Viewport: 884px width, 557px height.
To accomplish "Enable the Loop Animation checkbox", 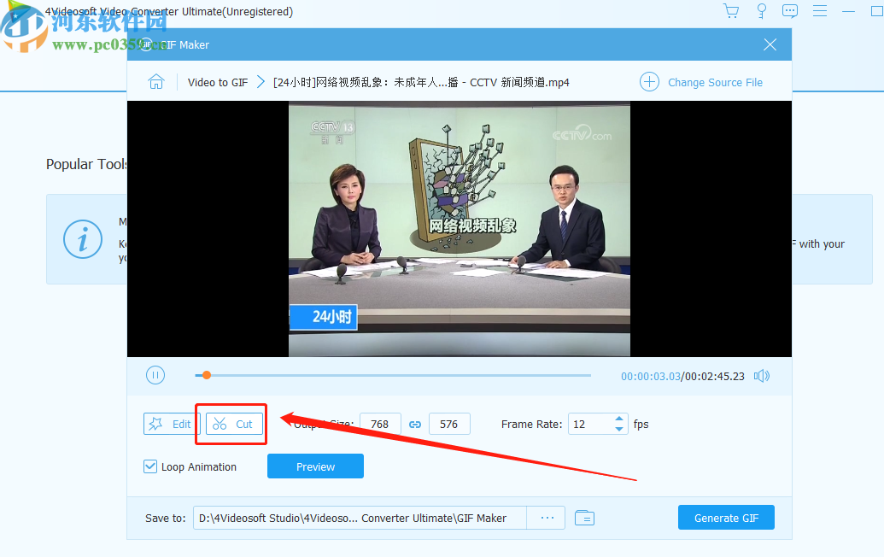I will 149,466.
